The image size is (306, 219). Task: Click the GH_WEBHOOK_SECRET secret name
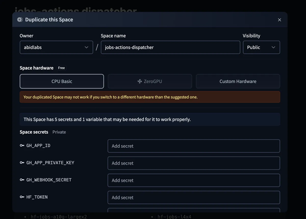click(49, 180)
